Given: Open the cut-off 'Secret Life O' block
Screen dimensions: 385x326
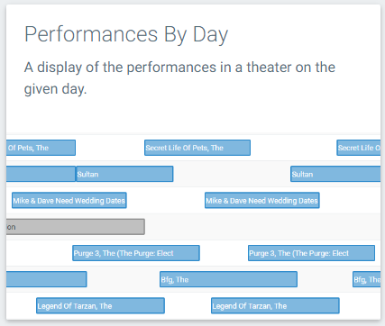Looking at the screenshot, I should pyautogui.click(x=359, y=148).
